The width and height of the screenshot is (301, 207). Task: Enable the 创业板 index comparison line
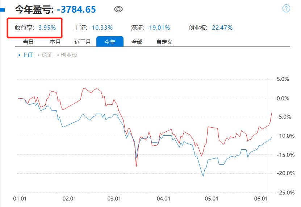[67, 55]
